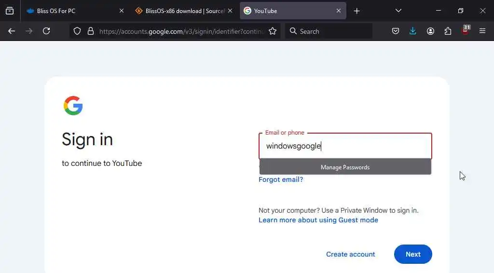Close the Bliss OS For PC tab

[121, 11]
